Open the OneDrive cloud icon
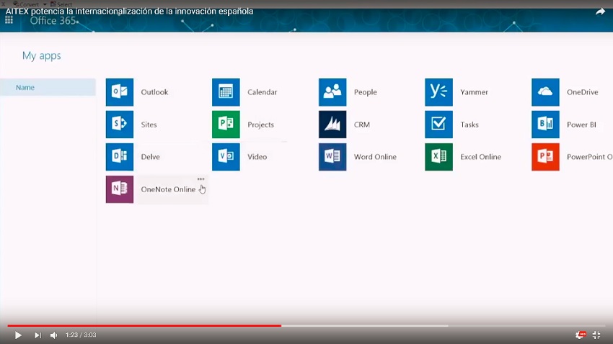 545,92
